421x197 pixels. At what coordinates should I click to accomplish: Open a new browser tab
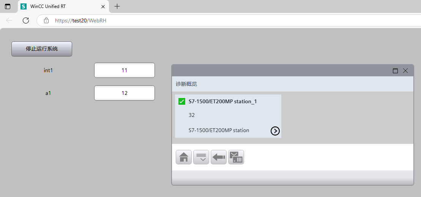(117, 6)
